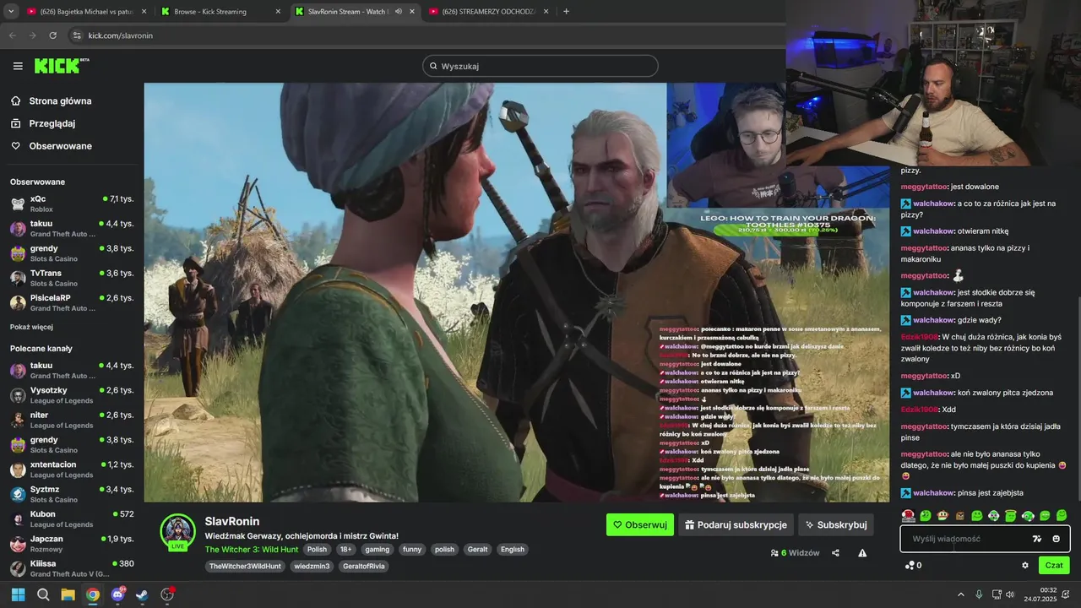Pick the red headphones emote
This screenshot has height=608, width=1081.
[x=908, y=515]
